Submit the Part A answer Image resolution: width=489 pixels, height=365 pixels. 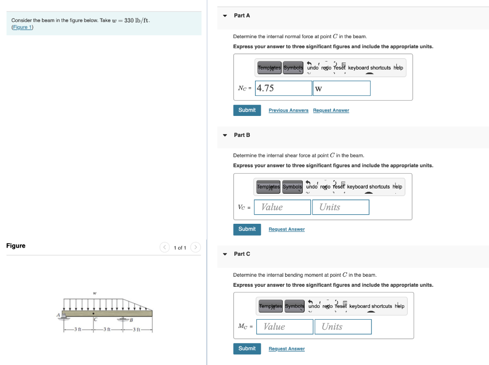pos(247,110)
